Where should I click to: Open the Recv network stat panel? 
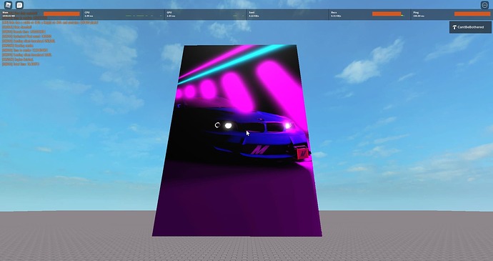point(370,14)
